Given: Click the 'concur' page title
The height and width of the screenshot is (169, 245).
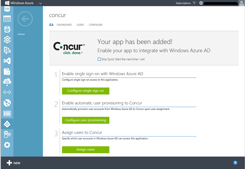Looking at the screenshot, I should pyautogui.click(x=57, y=15).
